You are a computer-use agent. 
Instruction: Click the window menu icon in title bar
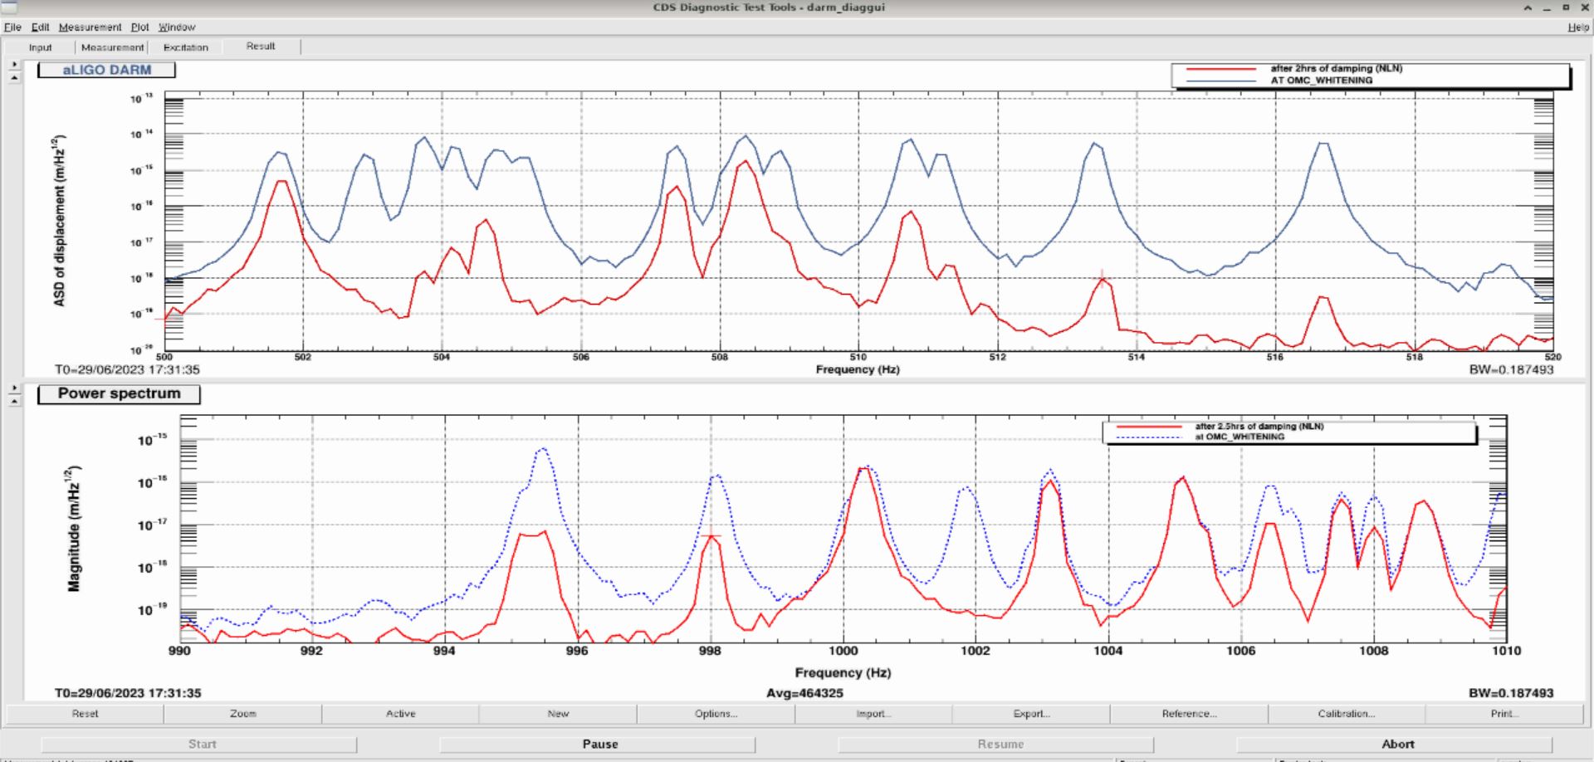9,7
